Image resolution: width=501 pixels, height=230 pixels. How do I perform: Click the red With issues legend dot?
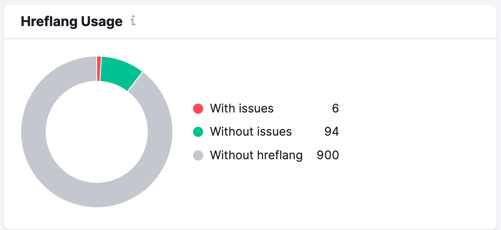tap(198, 109)
